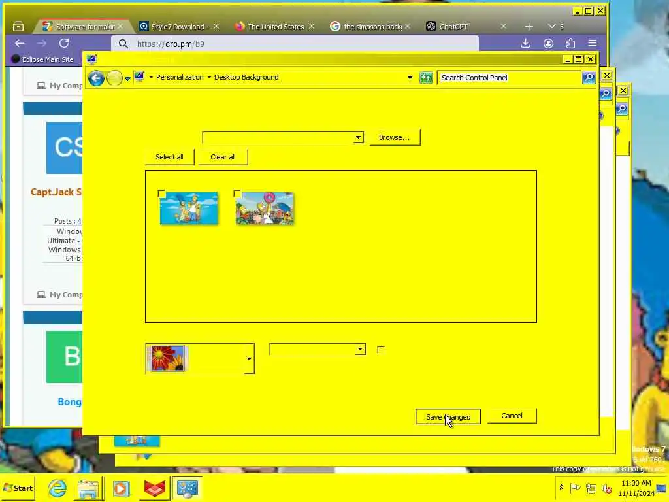Open the Windows Start menu
Image resolution: width=669 pixels, height=502 pixels.
(x=18, y=488)
